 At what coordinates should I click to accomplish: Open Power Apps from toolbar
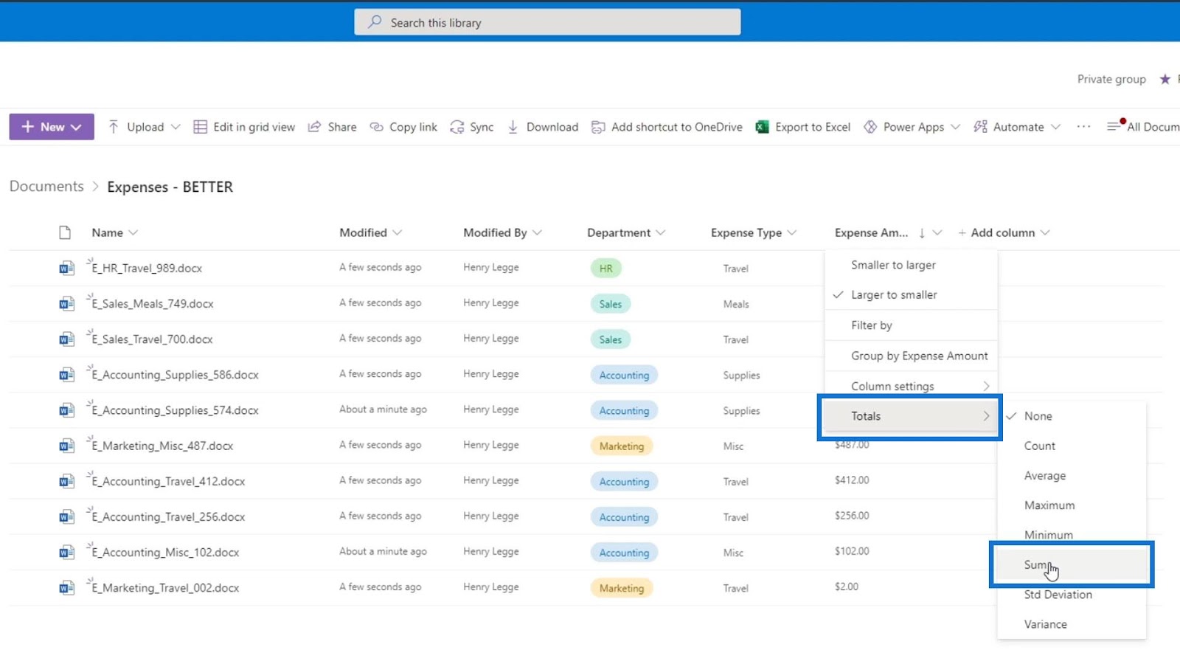[912, 127]
